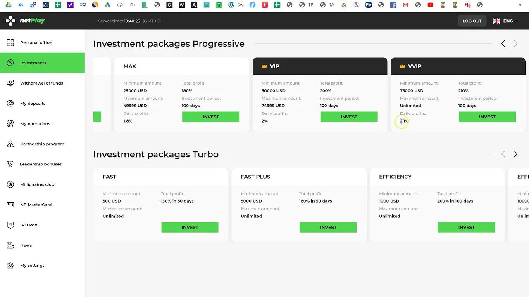
Task: Click the YouTube bookmark icon
Action: click(430, 5)
